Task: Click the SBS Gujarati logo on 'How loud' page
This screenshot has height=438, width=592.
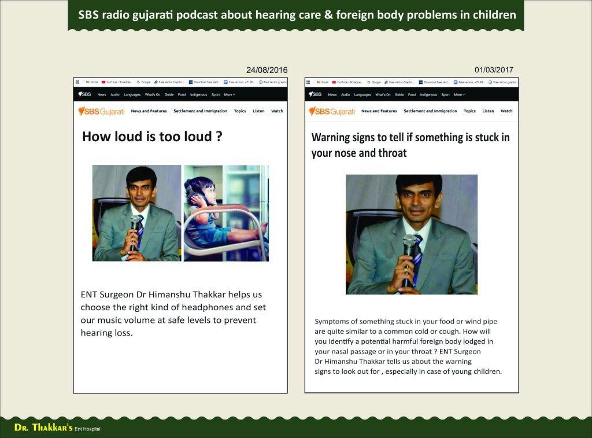Action: pos(102,111)
